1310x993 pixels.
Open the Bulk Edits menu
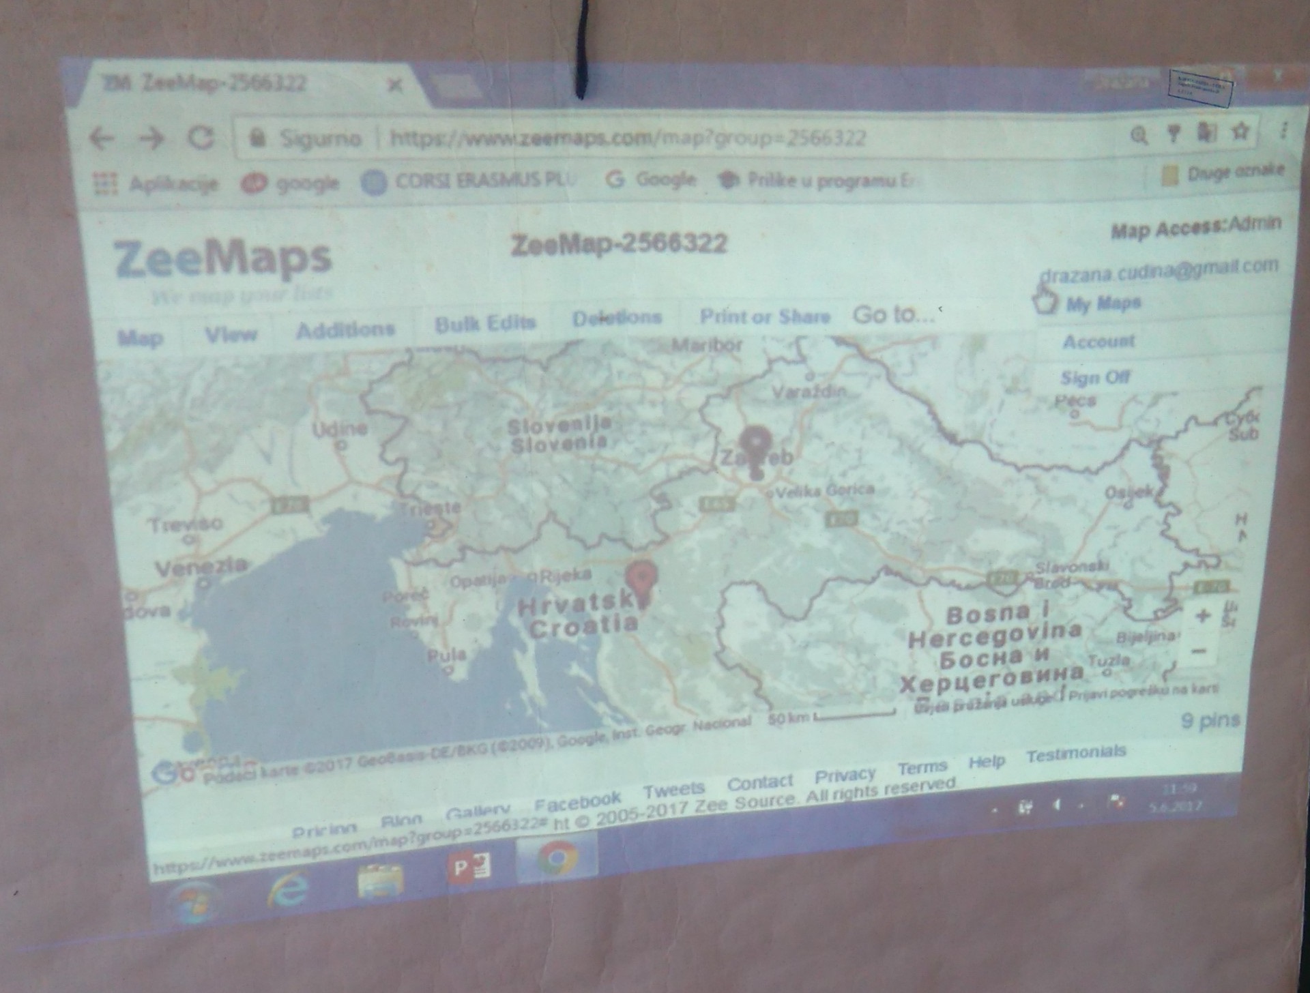click(485, 323)
